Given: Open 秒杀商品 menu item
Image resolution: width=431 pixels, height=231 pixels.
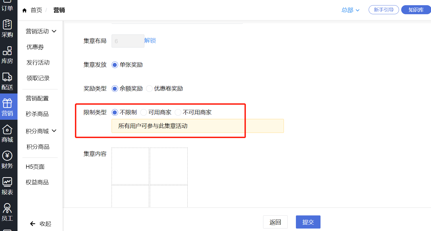Looking at the screenshot, I should pos(37,114).
